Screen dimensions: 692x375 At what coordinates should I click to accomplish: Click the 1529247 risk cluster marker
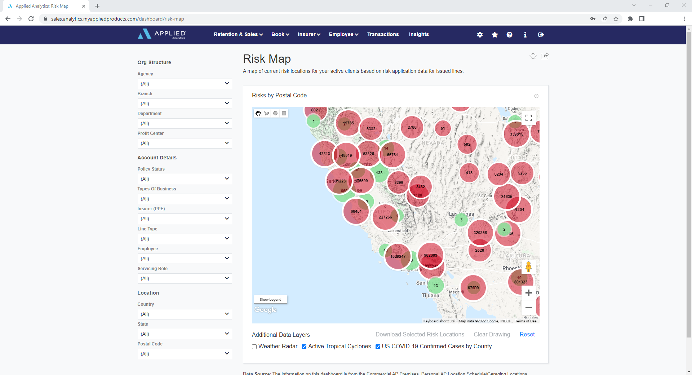tap(398, 256)
